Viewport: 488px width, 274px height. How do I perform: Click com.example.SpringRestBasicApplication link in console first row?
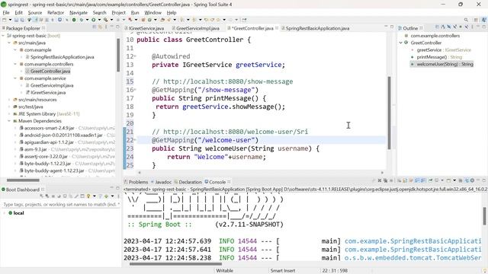tap(413, 241)
